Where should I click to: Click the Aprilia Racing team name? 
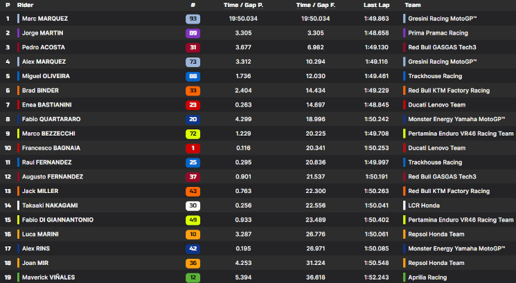[x=427, y=277]
